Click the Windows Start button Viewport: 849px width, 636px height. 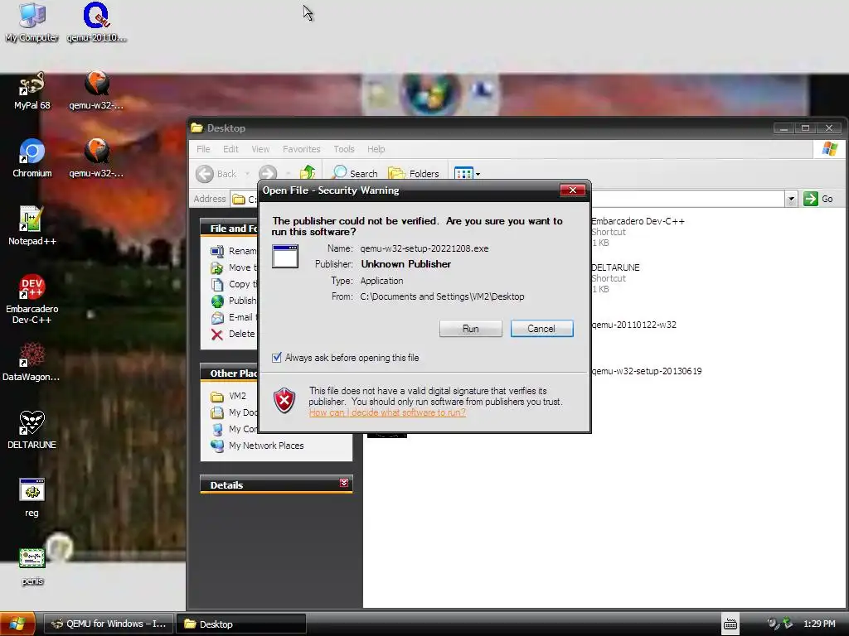pyautogui.click(x=17, y=624)
